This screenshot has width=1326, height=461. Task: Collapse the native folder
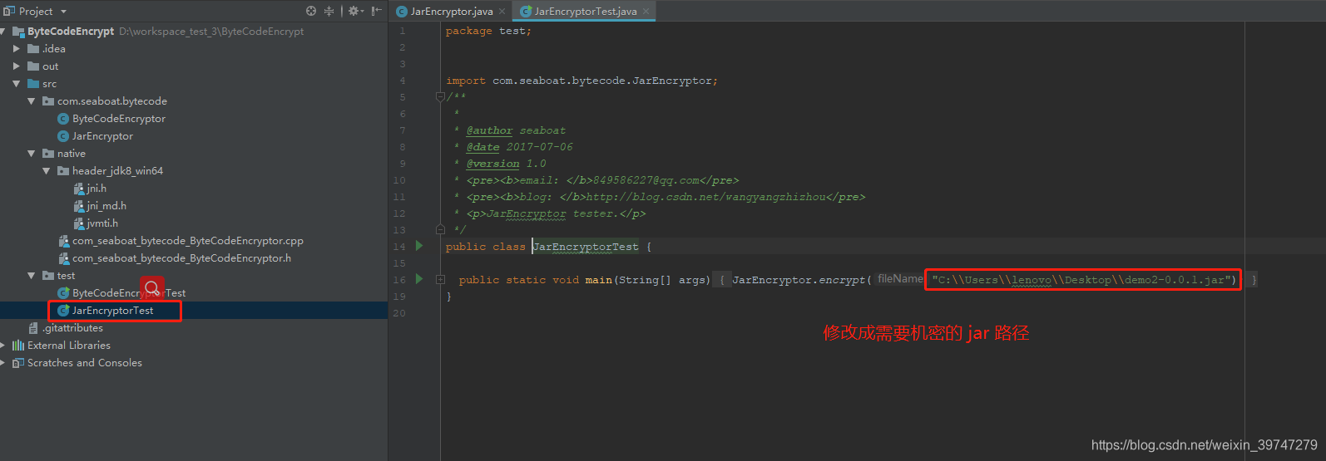(x=32, y=154)
